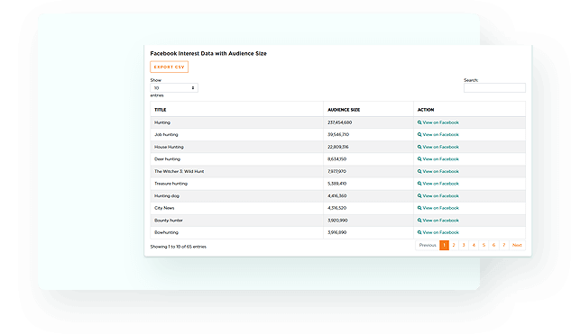Viewport: 571px width, 334px height.
Task: Go to the Next page
Action: click(x=517, y=245)
